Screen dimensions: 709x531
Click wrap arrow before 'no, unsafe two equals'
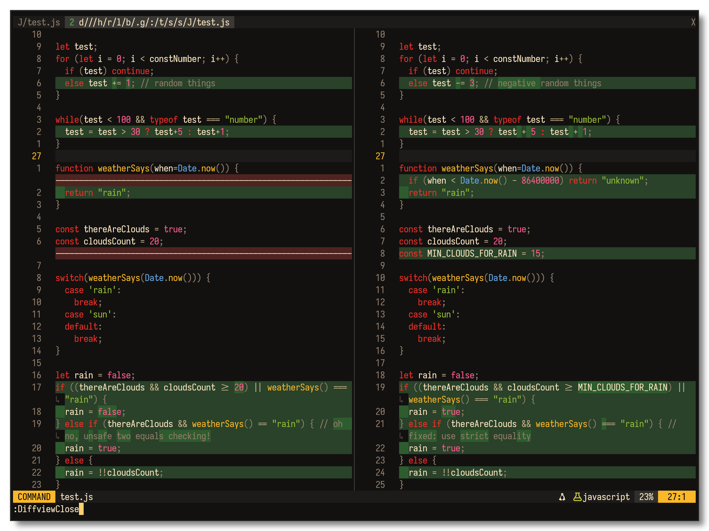click(58, 436)
